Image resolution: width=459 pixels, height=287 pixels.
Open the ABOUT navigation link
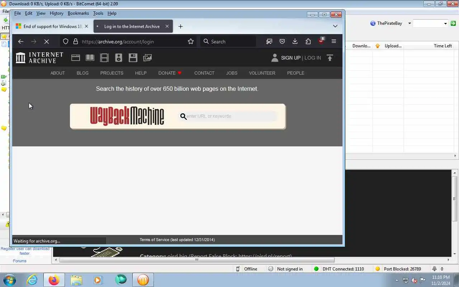pyautogui.click(x=58, y=73)
